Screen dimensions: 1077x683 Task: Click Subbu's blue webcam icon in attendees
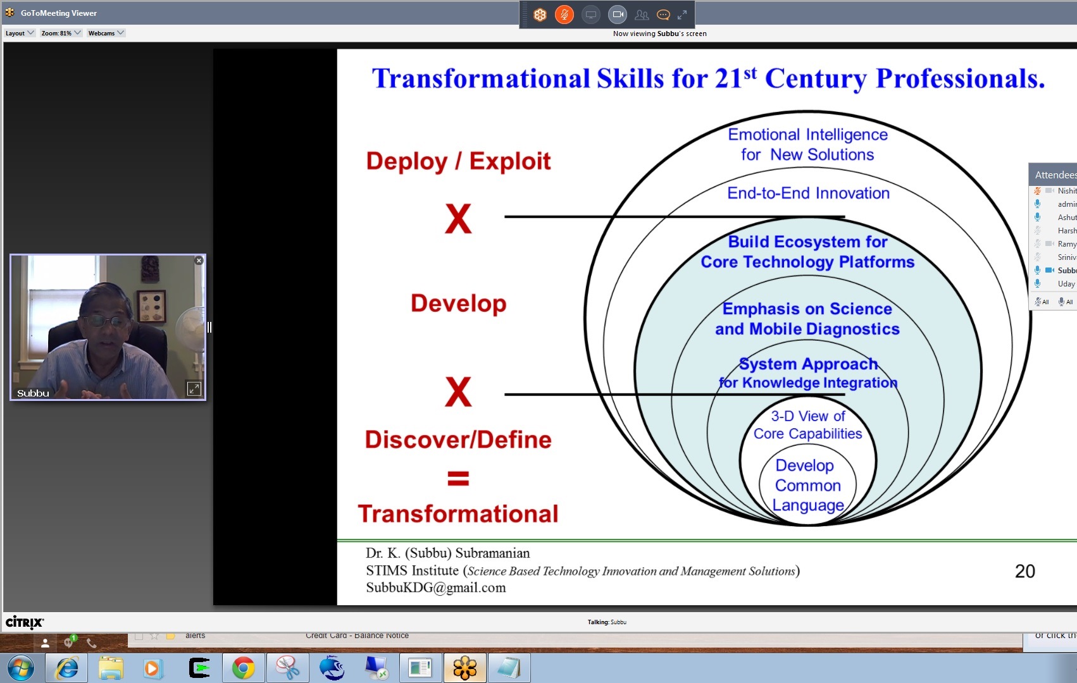point(1049,270)
